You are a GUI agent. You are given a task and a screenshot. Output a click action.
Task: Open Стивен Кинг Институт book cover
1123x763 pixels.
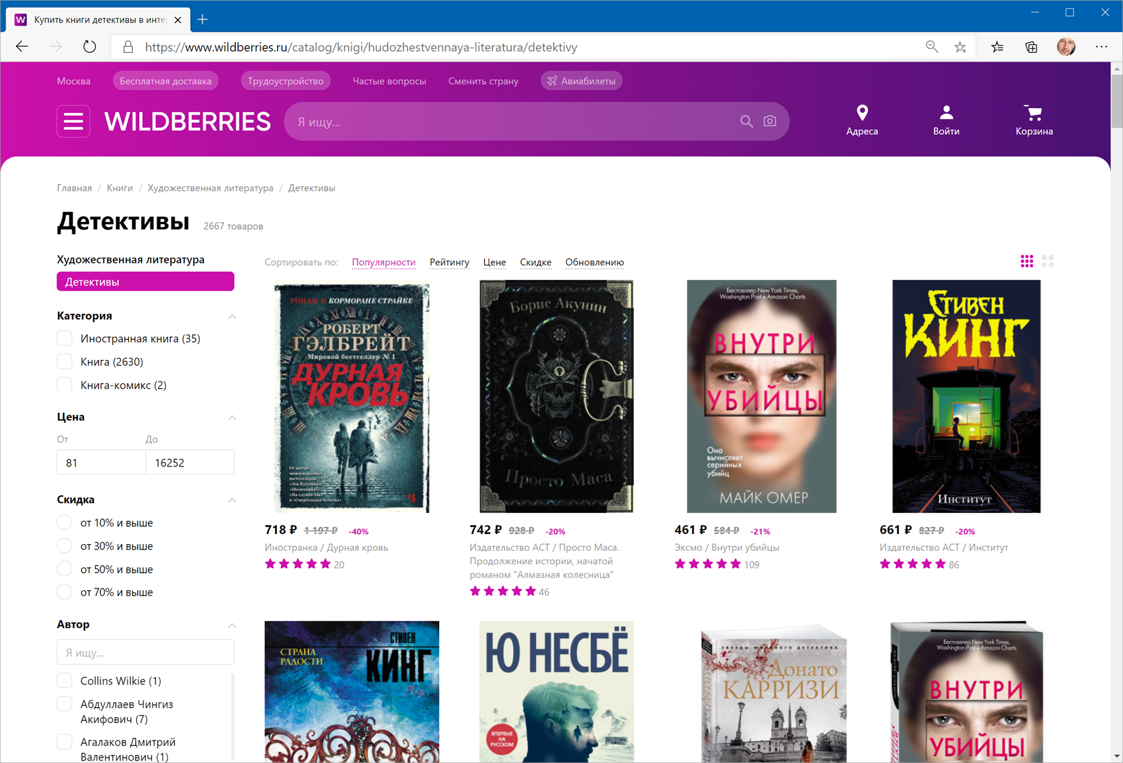click(966, 396)
